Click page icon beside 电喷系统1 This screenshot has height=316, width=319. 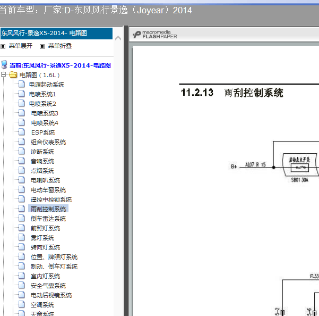(22, 94)
